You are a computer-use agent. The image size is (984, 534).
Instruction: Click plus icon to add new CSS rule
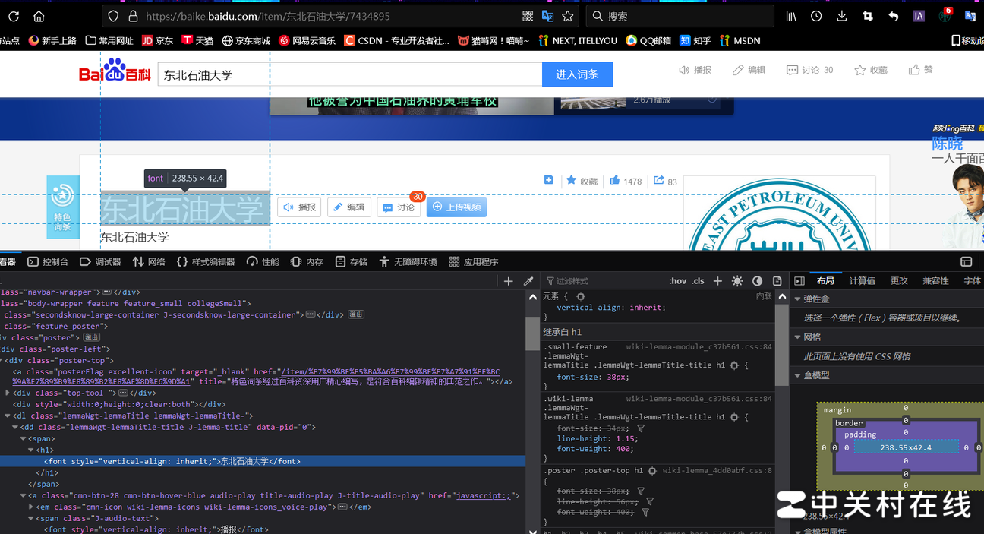[x=717, y=281]
